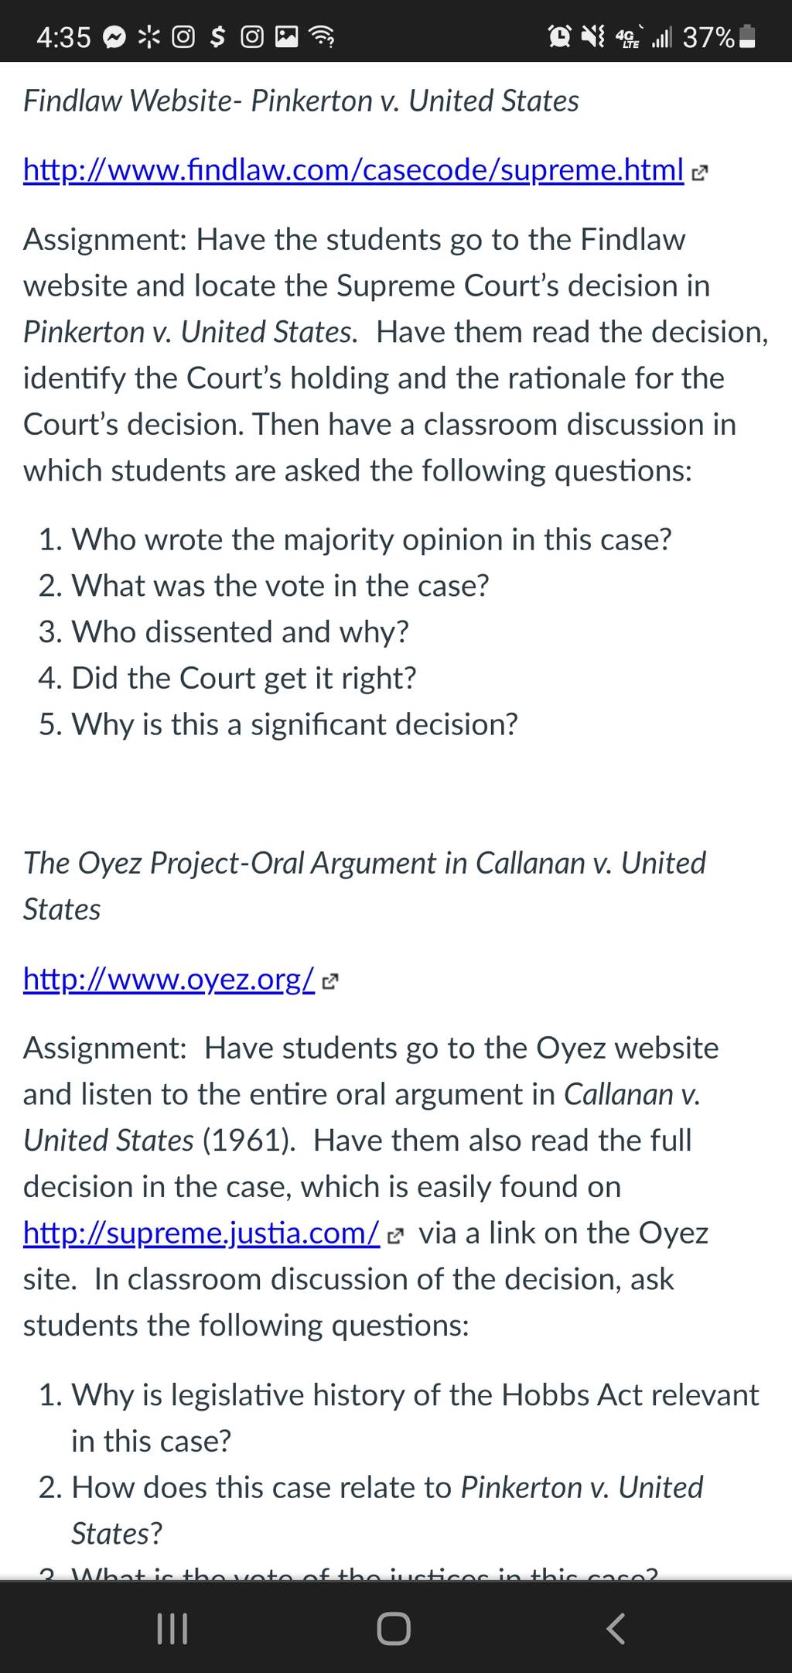Screen dimensions: 792x1673
Task: Tap external-link icon next to oyez.org
Action: tap(330, 983)
